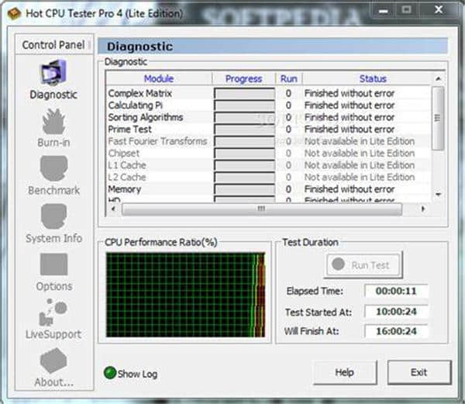Select the Burn-in flame icon
Image resolution: width=465 pixels, height=404 pixels.
pyautogui.click(x=53, y=122)
